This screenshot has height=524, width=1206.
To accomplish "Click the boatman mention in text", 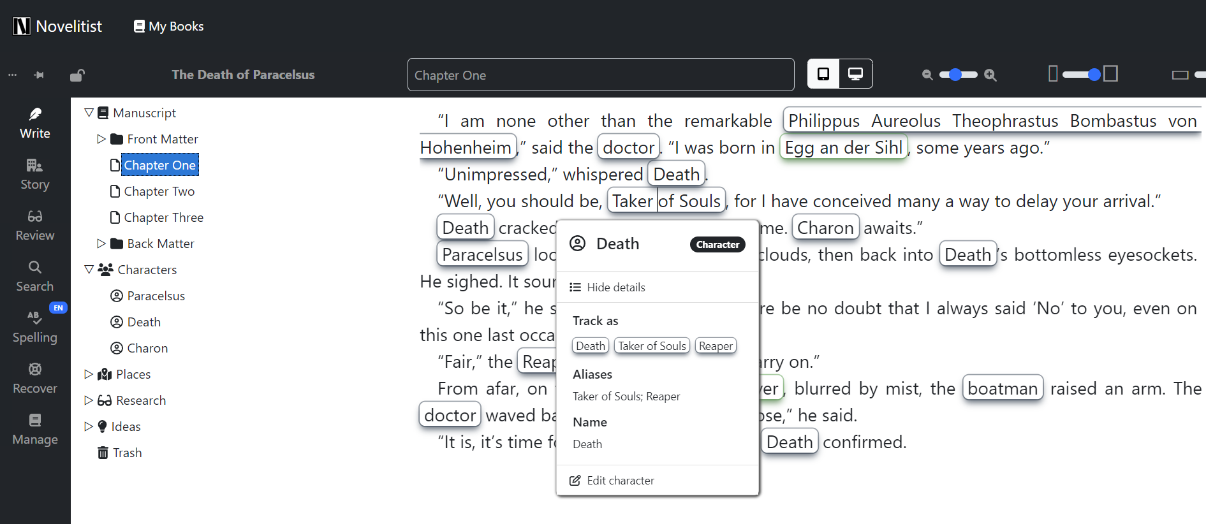I will pyautogui.click(x=1003, y=389).
